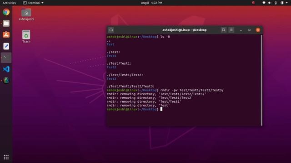Image resolution: width=291 pixels, height=163 pixels.
Task: Click the network icon in system tray
Action: click(x=264, y=3)
